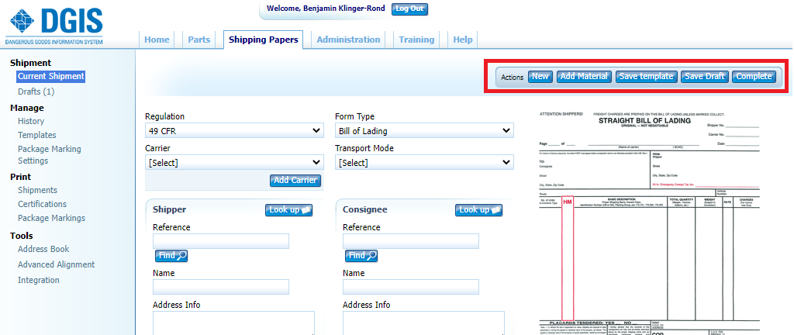The height and width of the screenshot is (335, 794).
Task: Open the Carrier select dropdown
Action: (234, 163)
